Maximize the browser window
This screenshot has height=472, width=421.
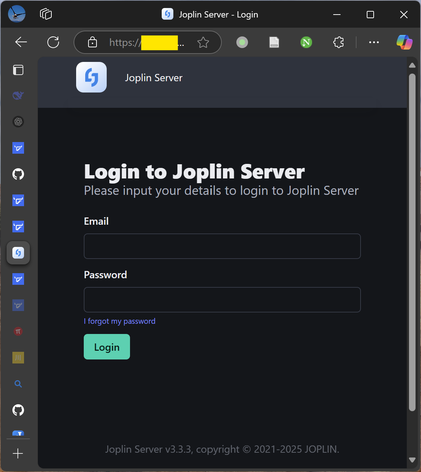tap(370, 15)
